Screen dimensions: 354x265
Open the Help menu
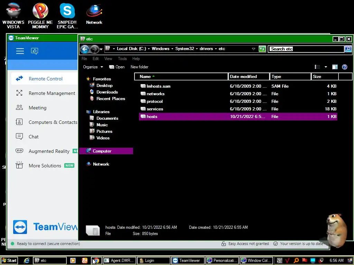[136, 59]
